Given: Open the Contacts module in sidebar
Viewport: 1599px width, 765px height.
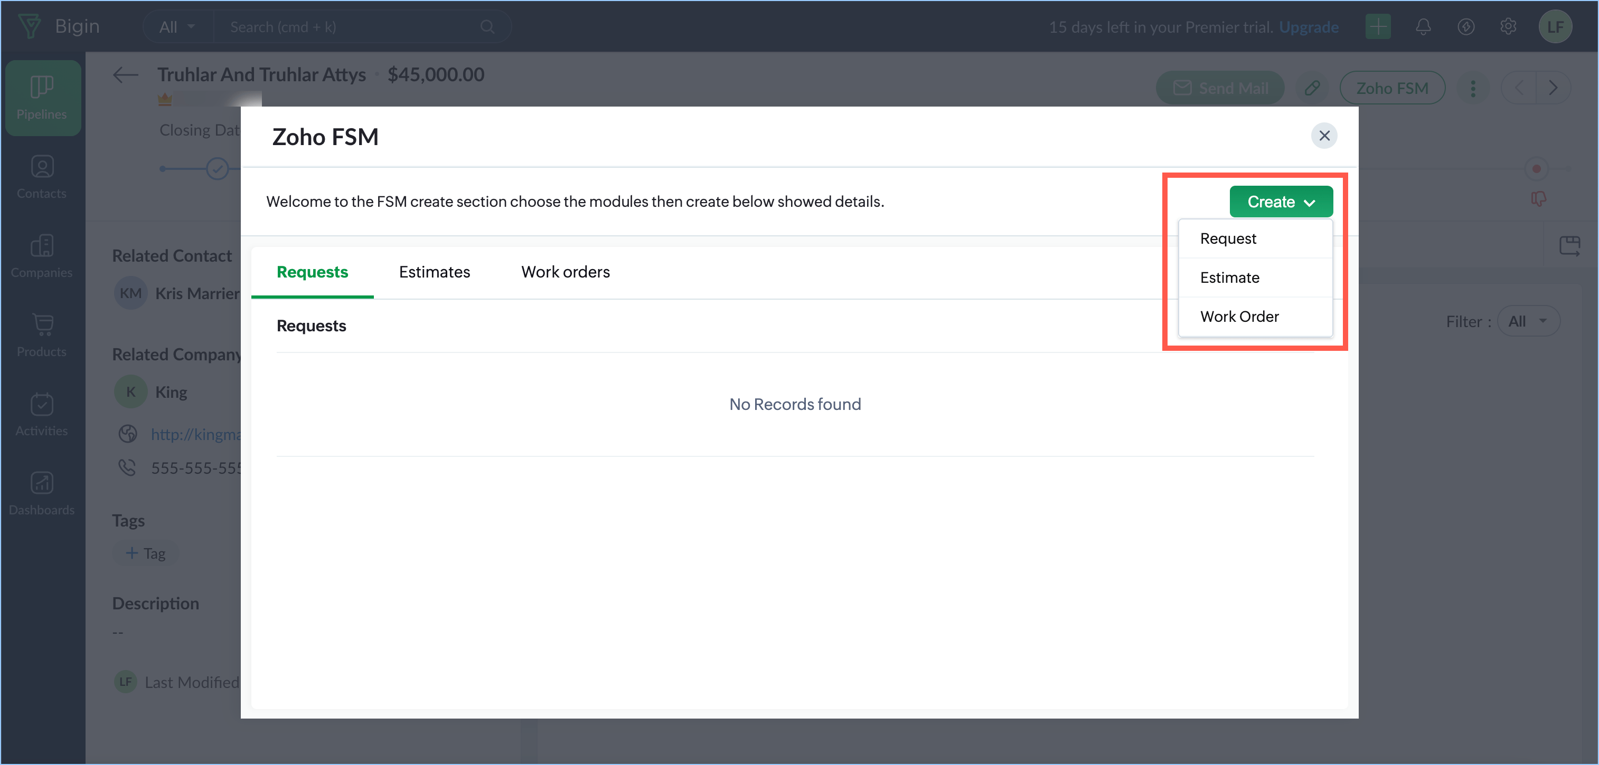Looking at the screenshot, I should click(42, 177).
